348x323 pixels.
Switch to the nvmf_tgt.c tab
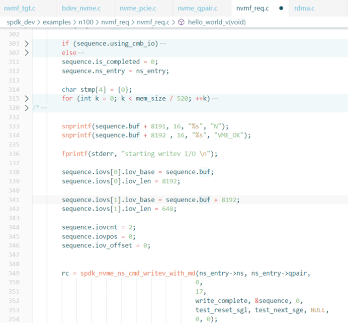coord(20,8)
